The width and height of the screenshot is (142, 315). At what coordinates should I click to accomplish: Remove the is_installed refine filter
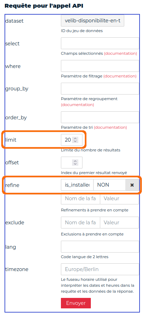point(132,185)
